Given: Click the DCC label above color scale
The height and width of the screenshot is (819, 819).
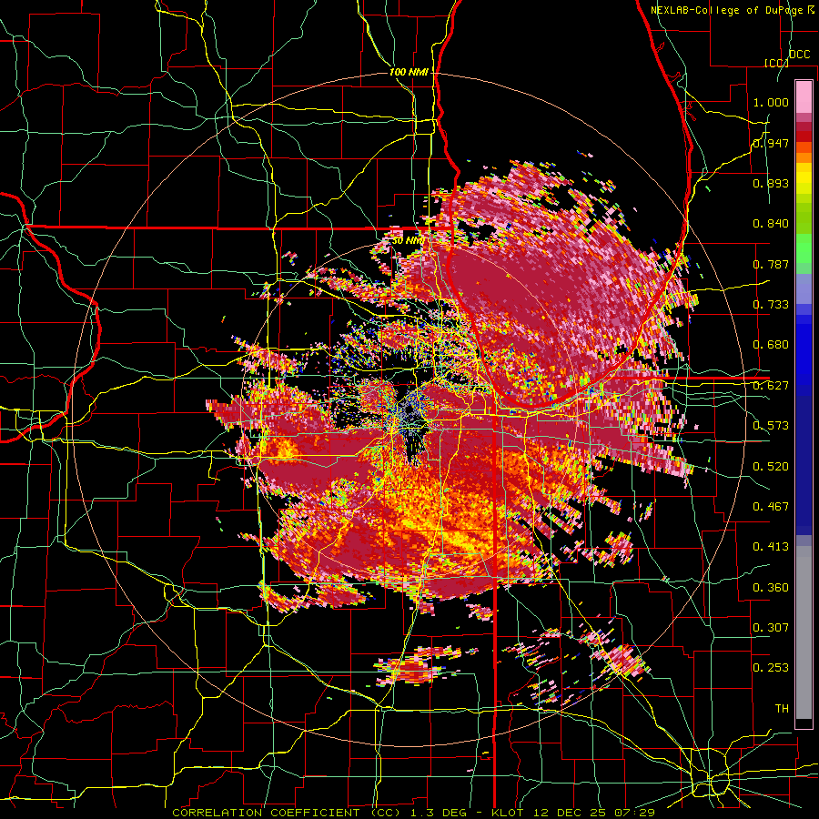Looking at the screenshot, I should tap(800, 55).
